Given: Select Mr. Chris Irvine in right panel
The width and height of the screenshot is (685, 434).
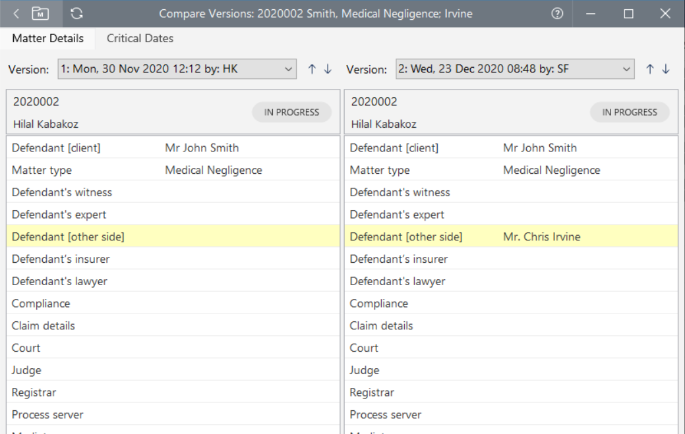Looking at the screenshot, I should coord(541,236).
